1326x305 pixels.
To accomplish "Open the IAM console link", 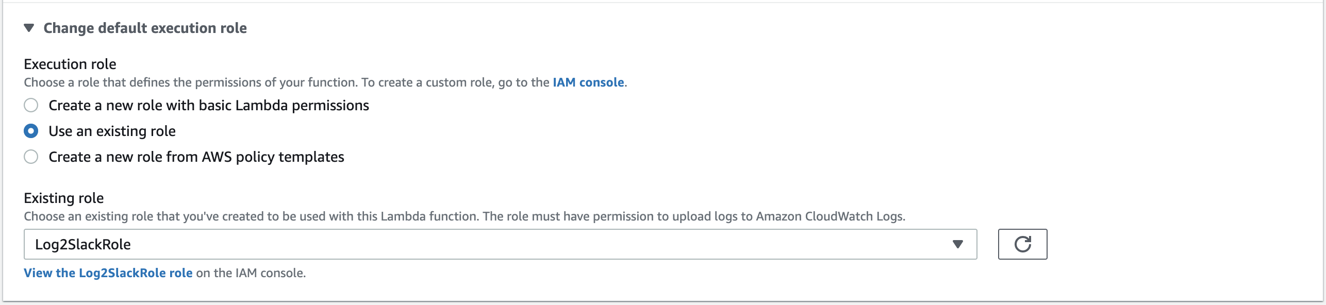I will pyautogui.click(x=588, y=82).
